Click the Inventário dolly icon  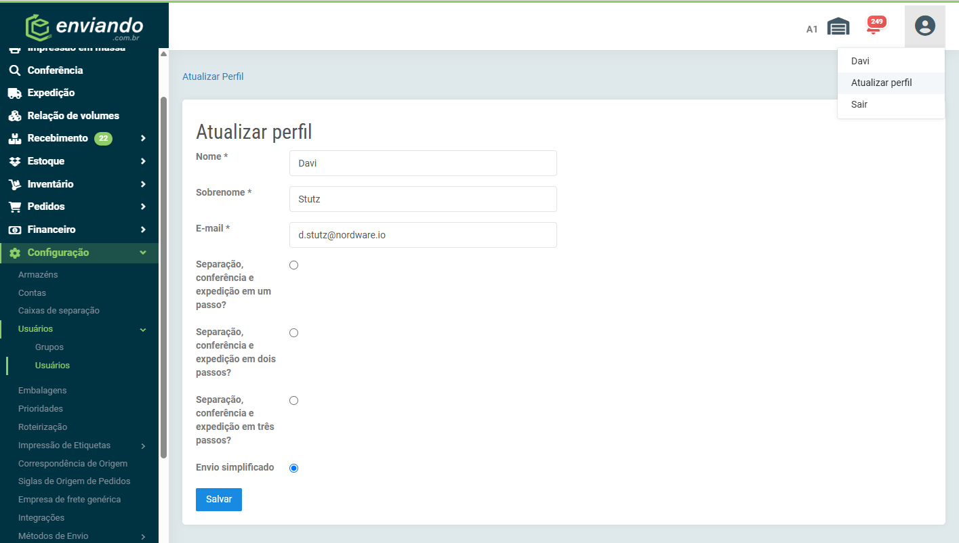[14, 184]
